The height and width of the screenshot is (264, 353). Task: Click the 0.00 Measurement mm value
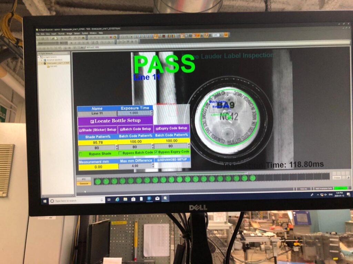(x=98, y=167)
